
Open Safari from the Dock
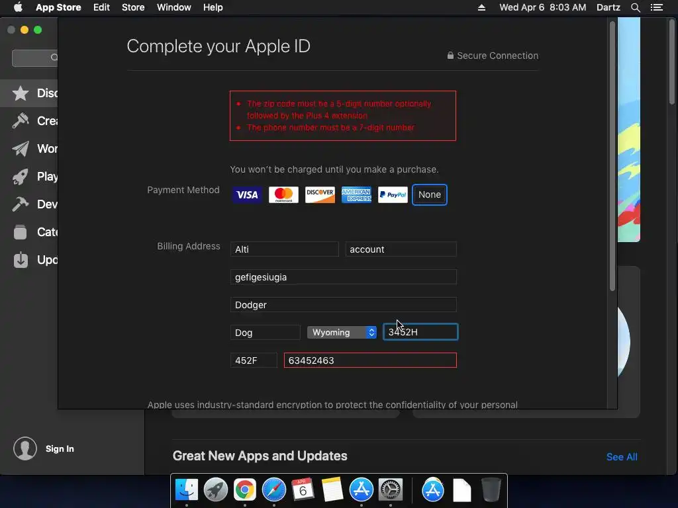pos(273,490)
